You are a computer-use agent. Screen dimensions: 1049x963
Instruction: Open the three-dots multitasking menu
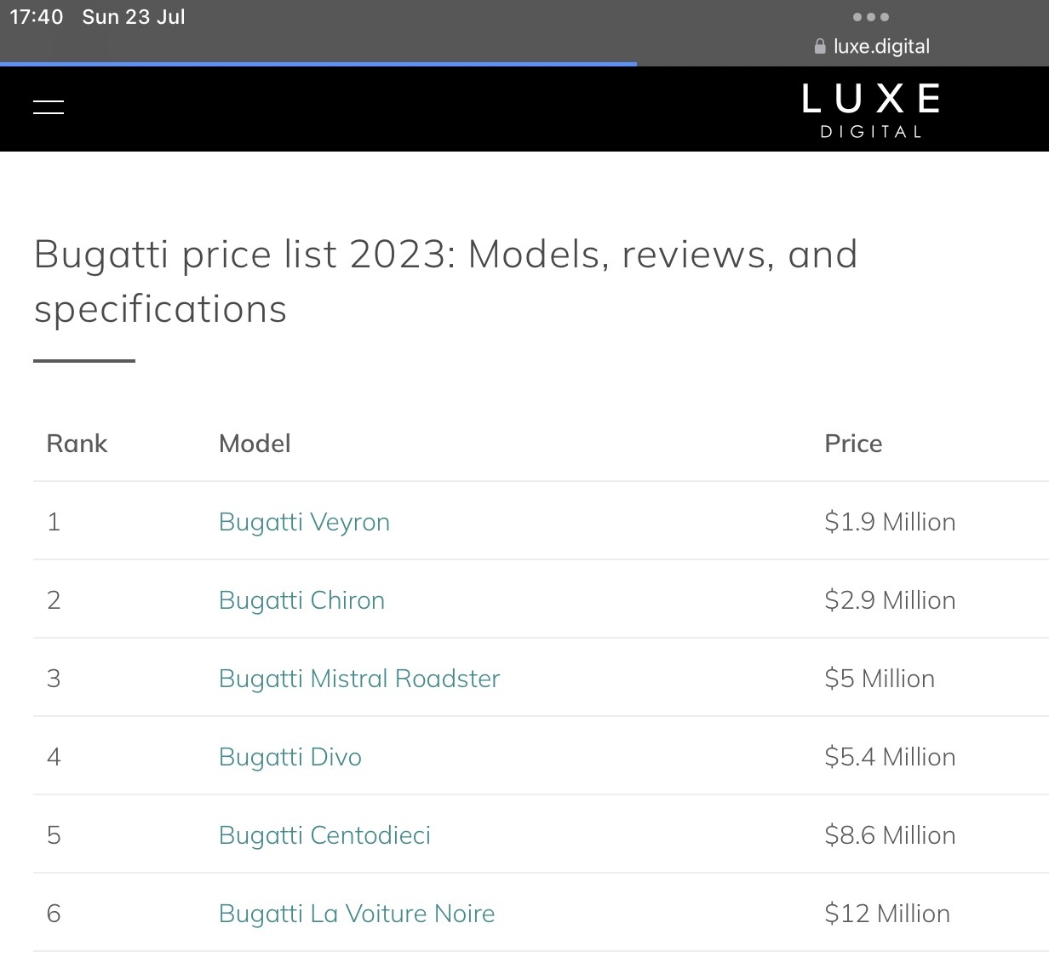[x=871, y=17]
